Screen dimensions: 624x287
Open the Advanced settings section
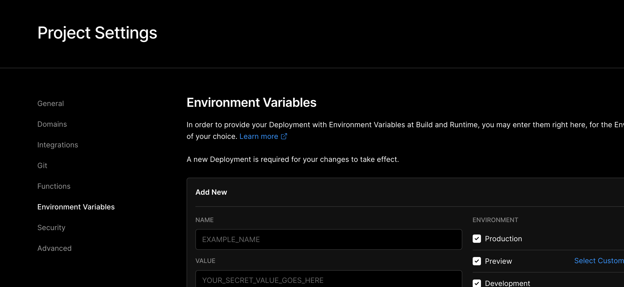(54, 248)
